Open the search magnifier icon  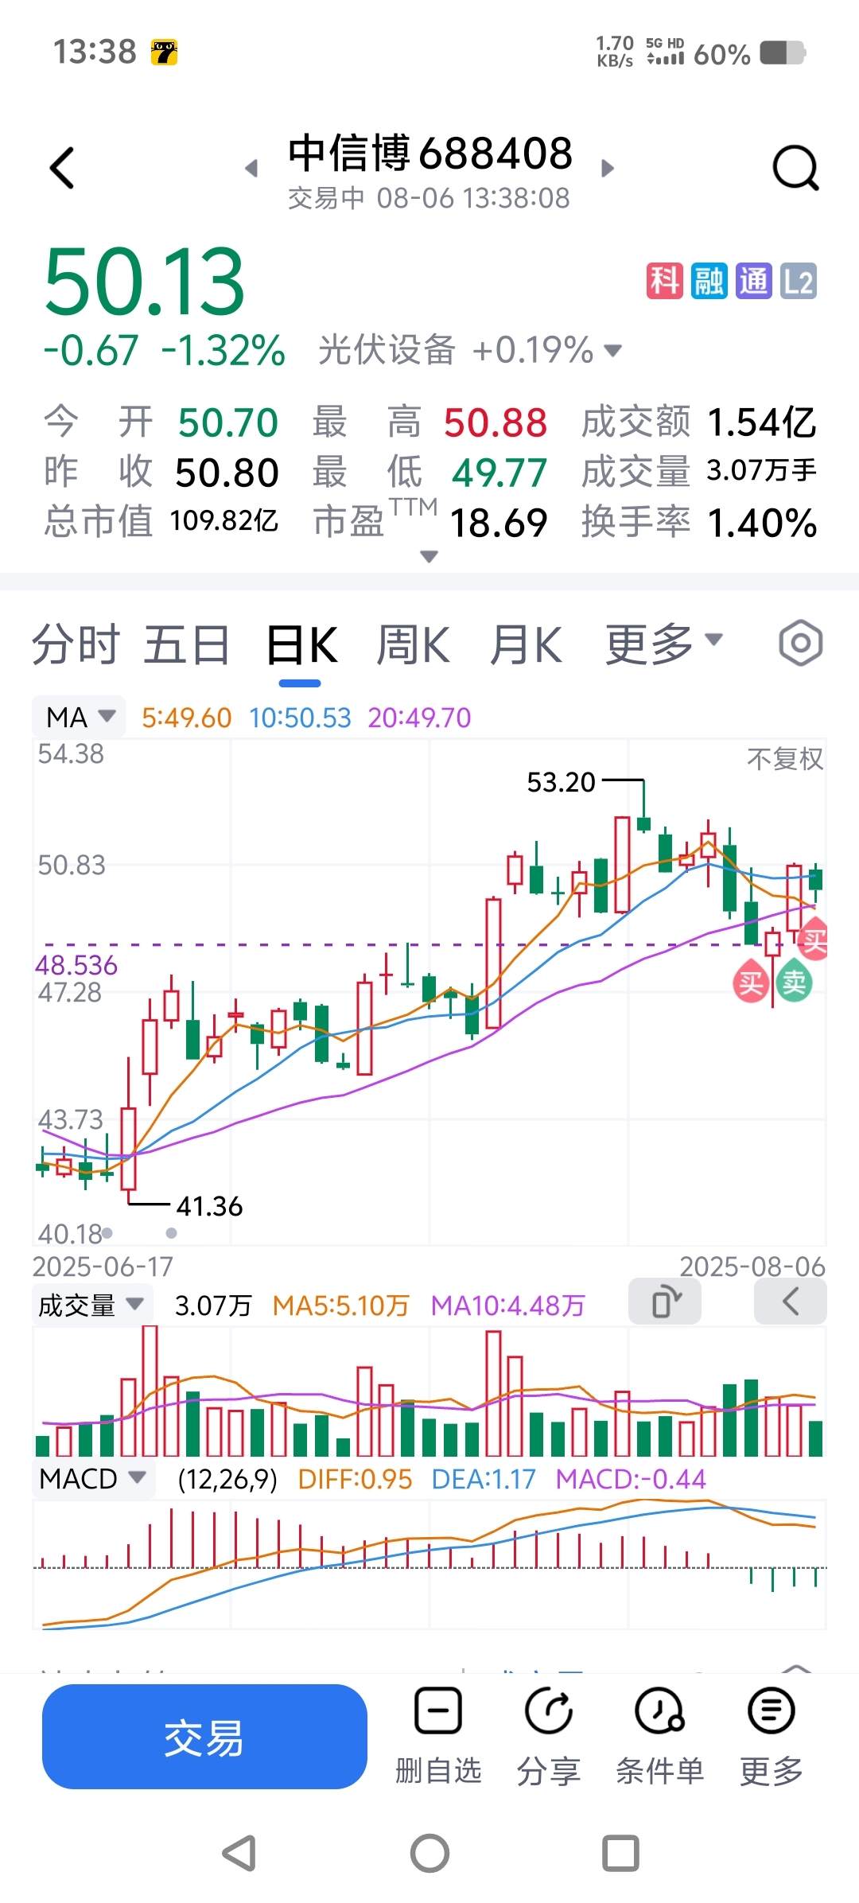pos(795,168)
